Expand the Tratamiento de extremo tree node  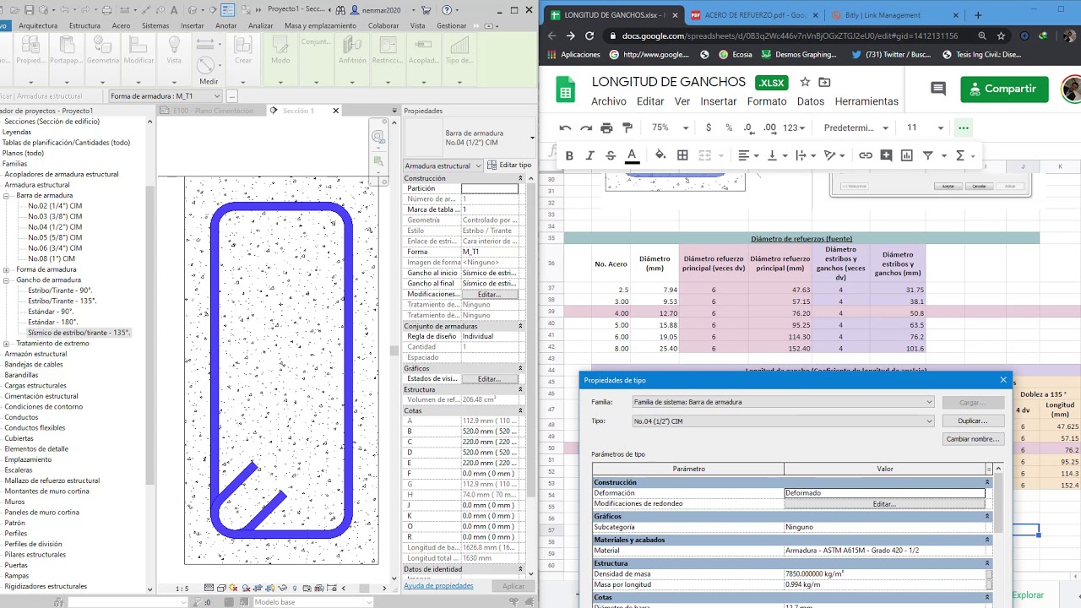point(8,344)
